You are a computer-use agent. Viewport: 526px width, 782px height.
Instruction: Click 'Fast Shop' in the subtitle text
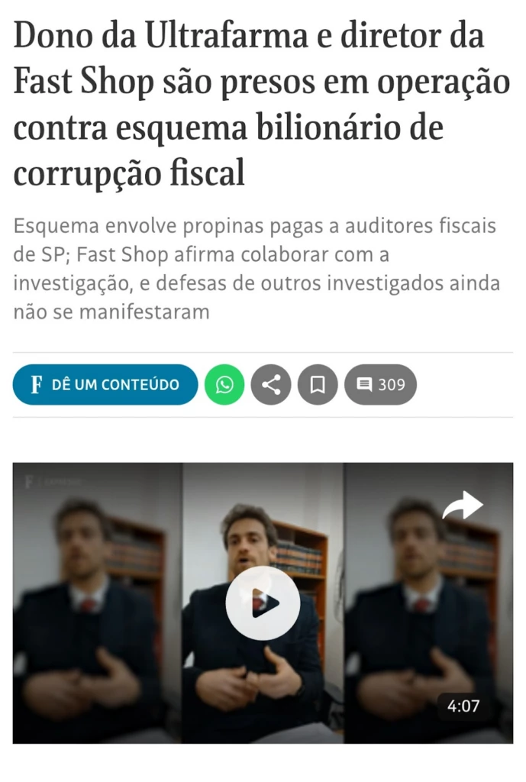point(122,255)
